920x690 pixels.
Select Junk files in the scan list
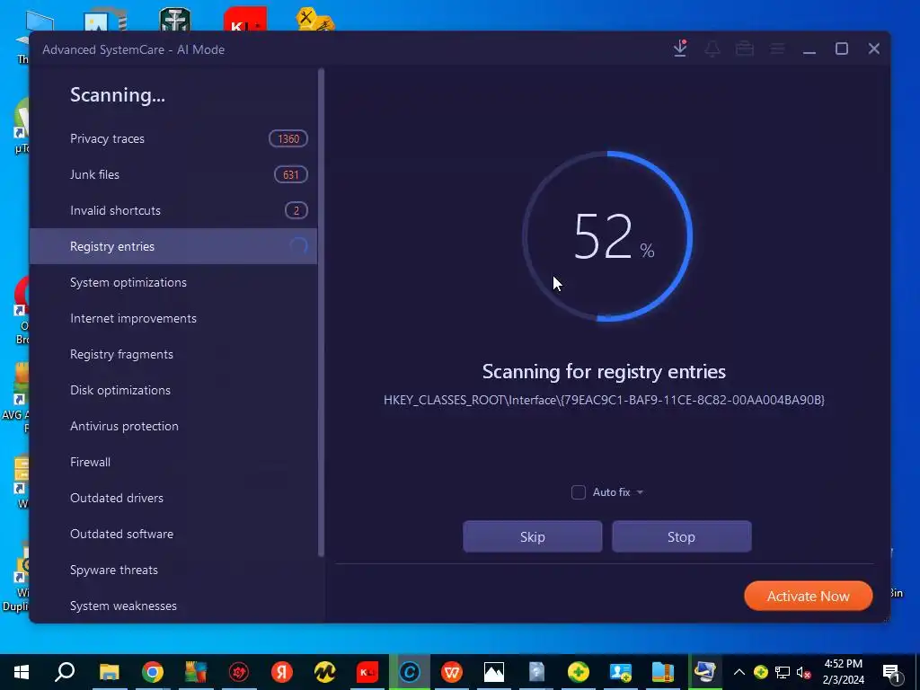(173, 174)
